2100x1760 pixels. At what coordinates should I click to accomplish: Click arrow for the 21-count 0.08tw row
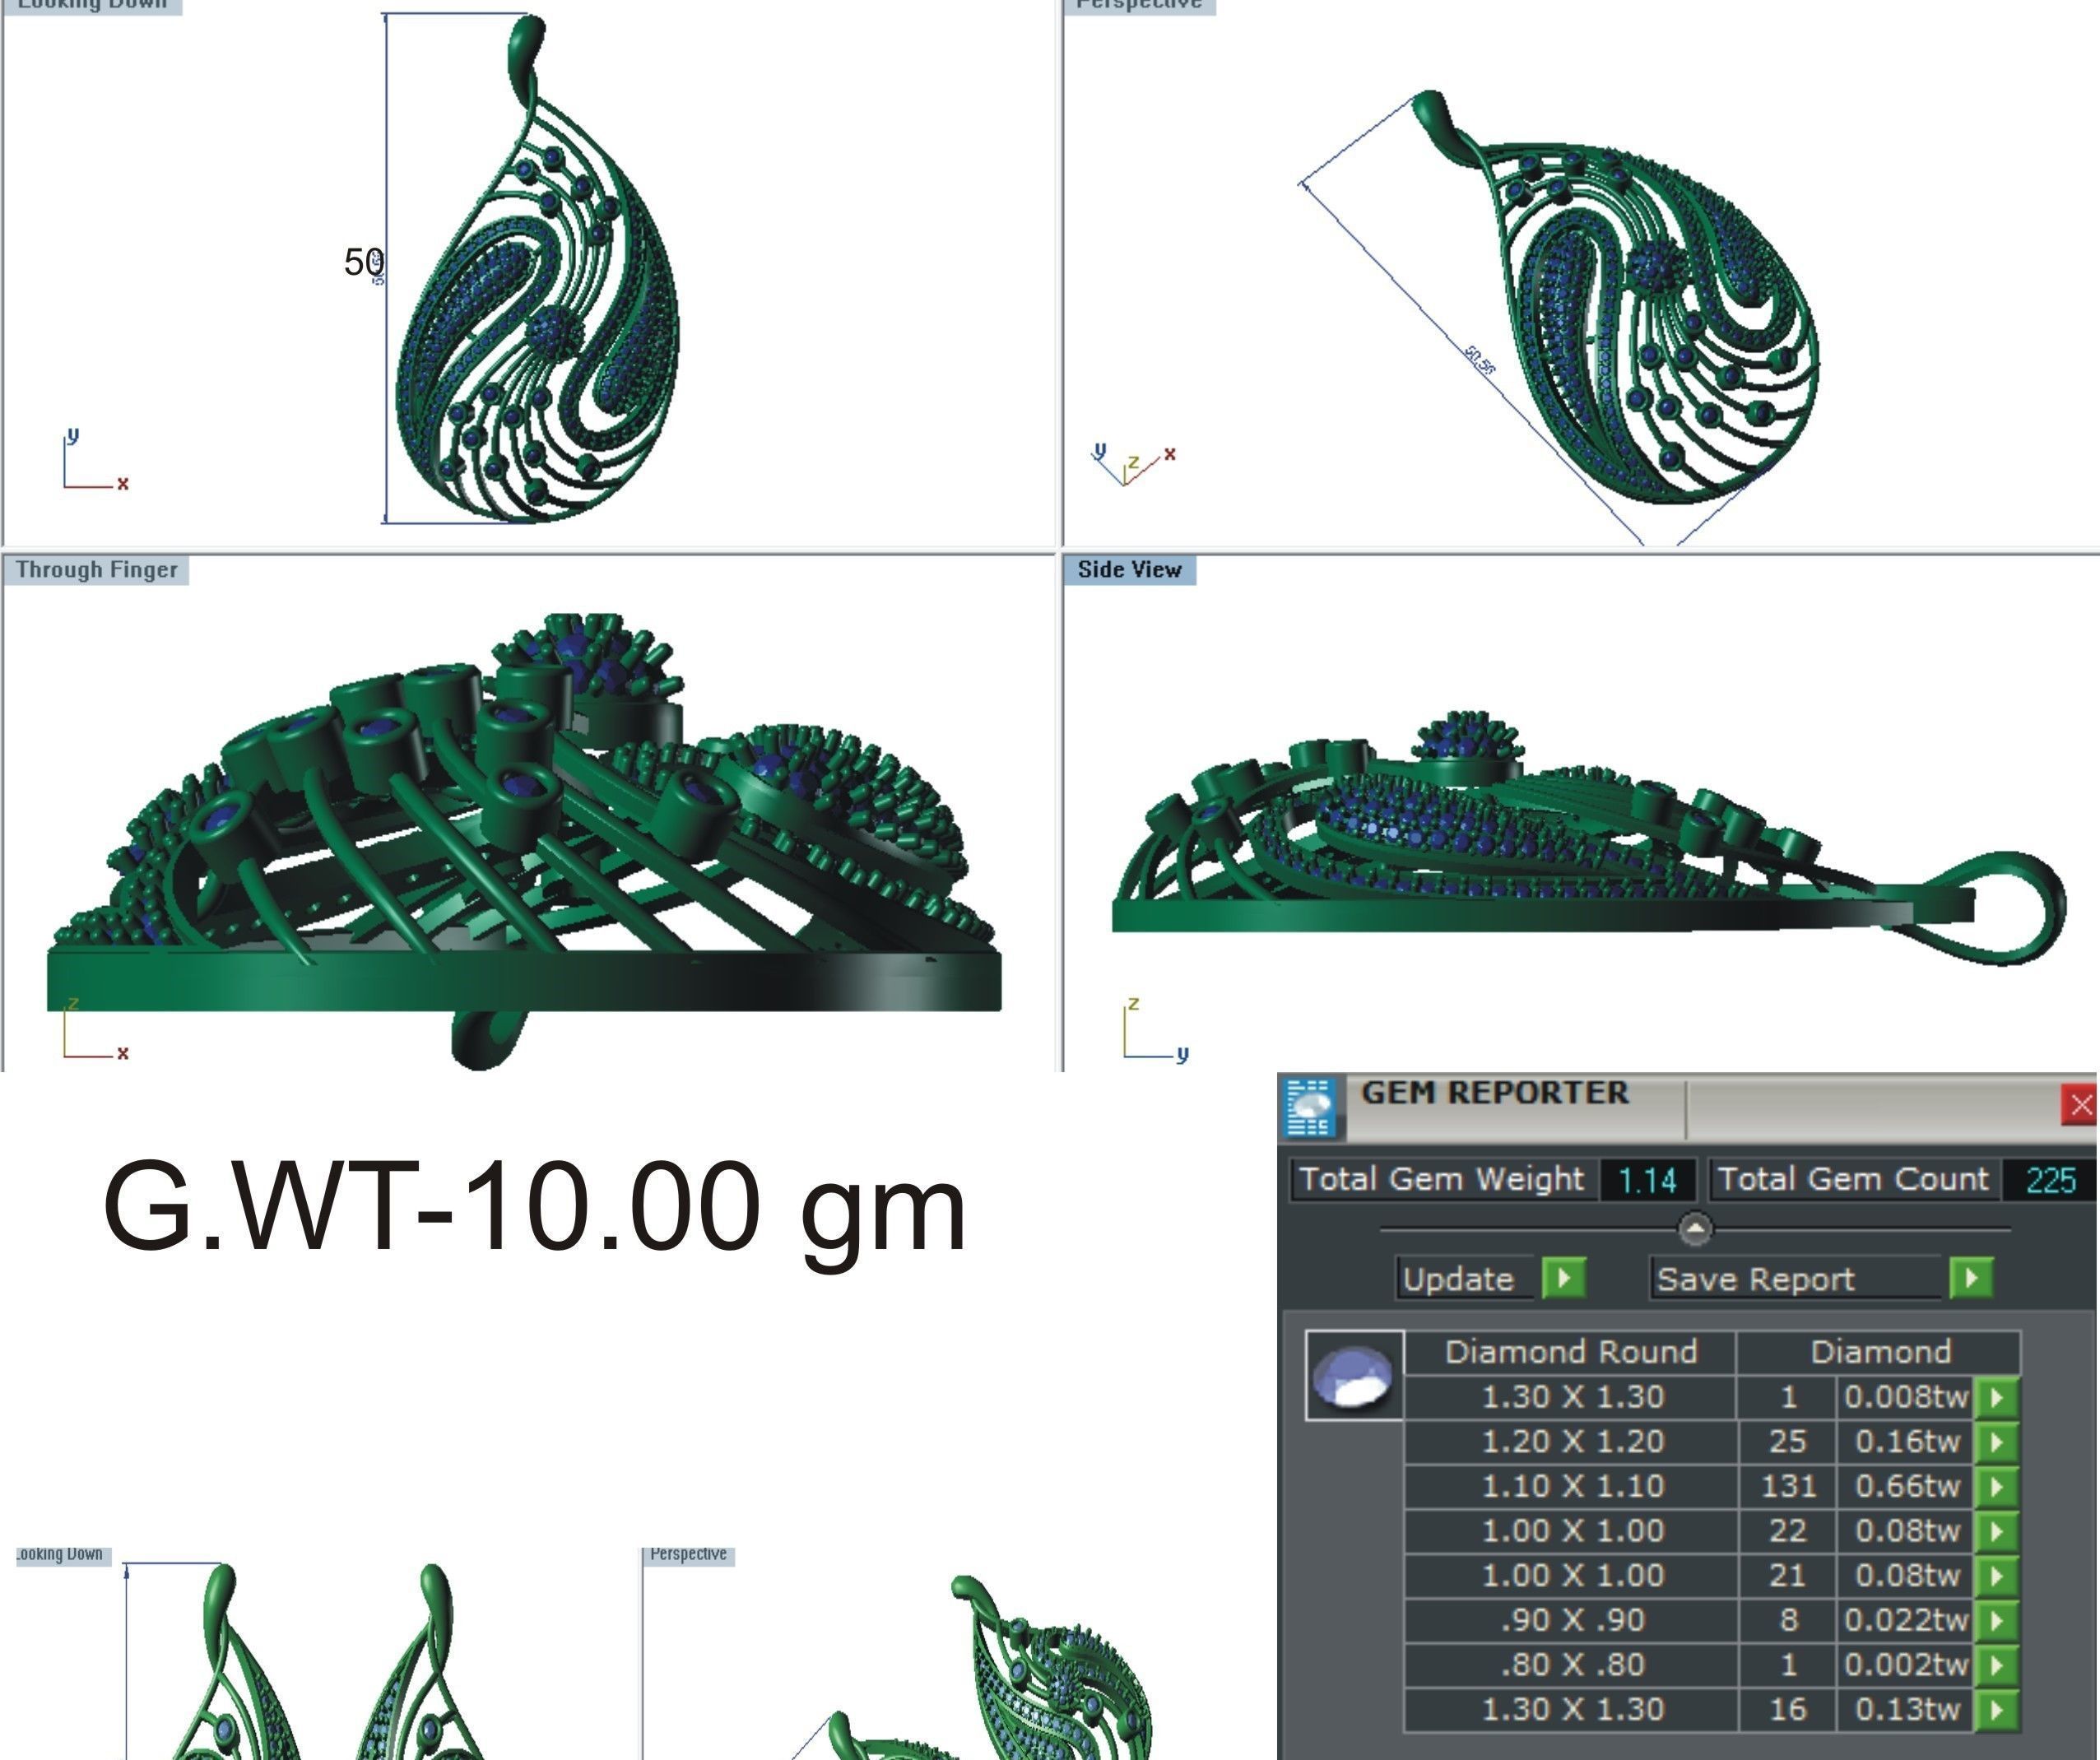click(1997, 1576)
